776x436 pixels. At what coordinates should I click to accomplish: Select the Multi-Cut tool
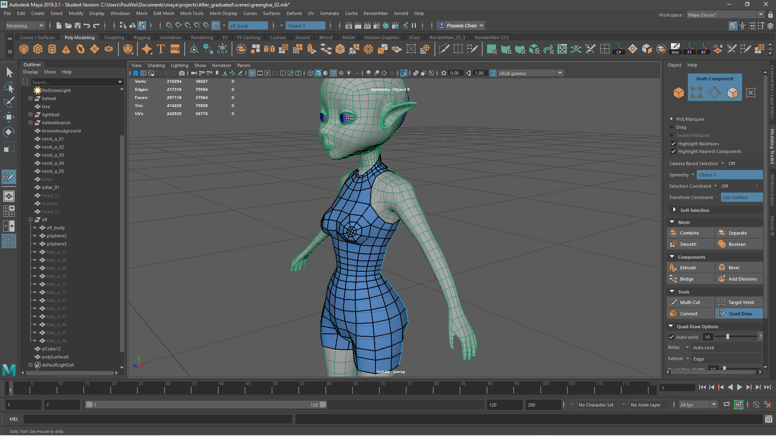click(x=690, y=302)
